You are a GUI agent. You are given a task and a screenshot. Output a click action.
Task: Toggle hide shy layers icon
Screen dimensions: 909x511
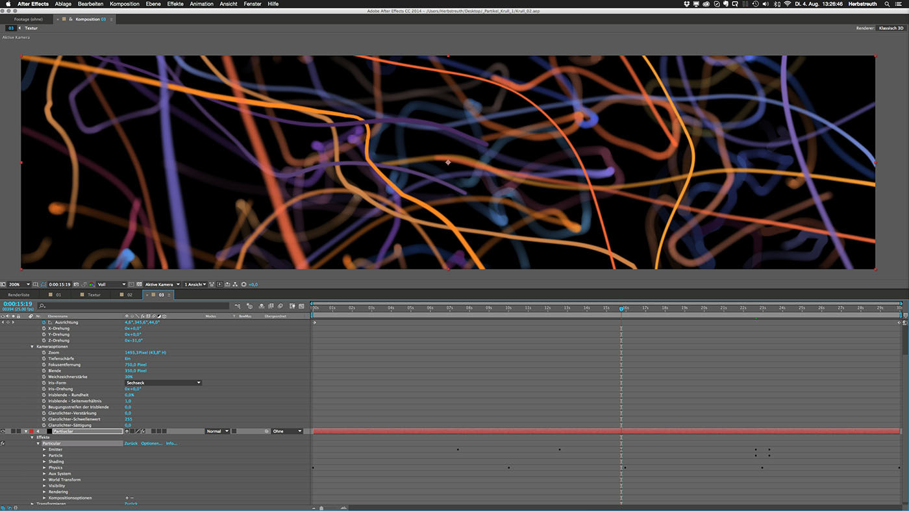click(262, 306)
